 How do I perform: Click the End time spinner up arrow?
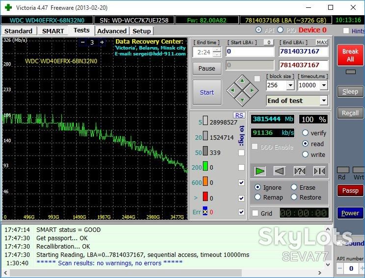(x=217, y=50)
